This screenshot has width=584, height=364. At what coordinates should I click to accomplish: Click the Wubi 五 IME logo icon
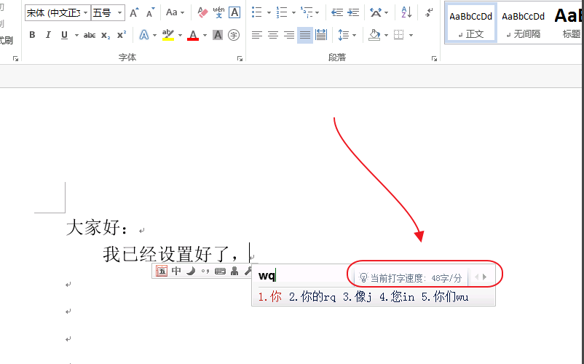(x=161, y=271)
